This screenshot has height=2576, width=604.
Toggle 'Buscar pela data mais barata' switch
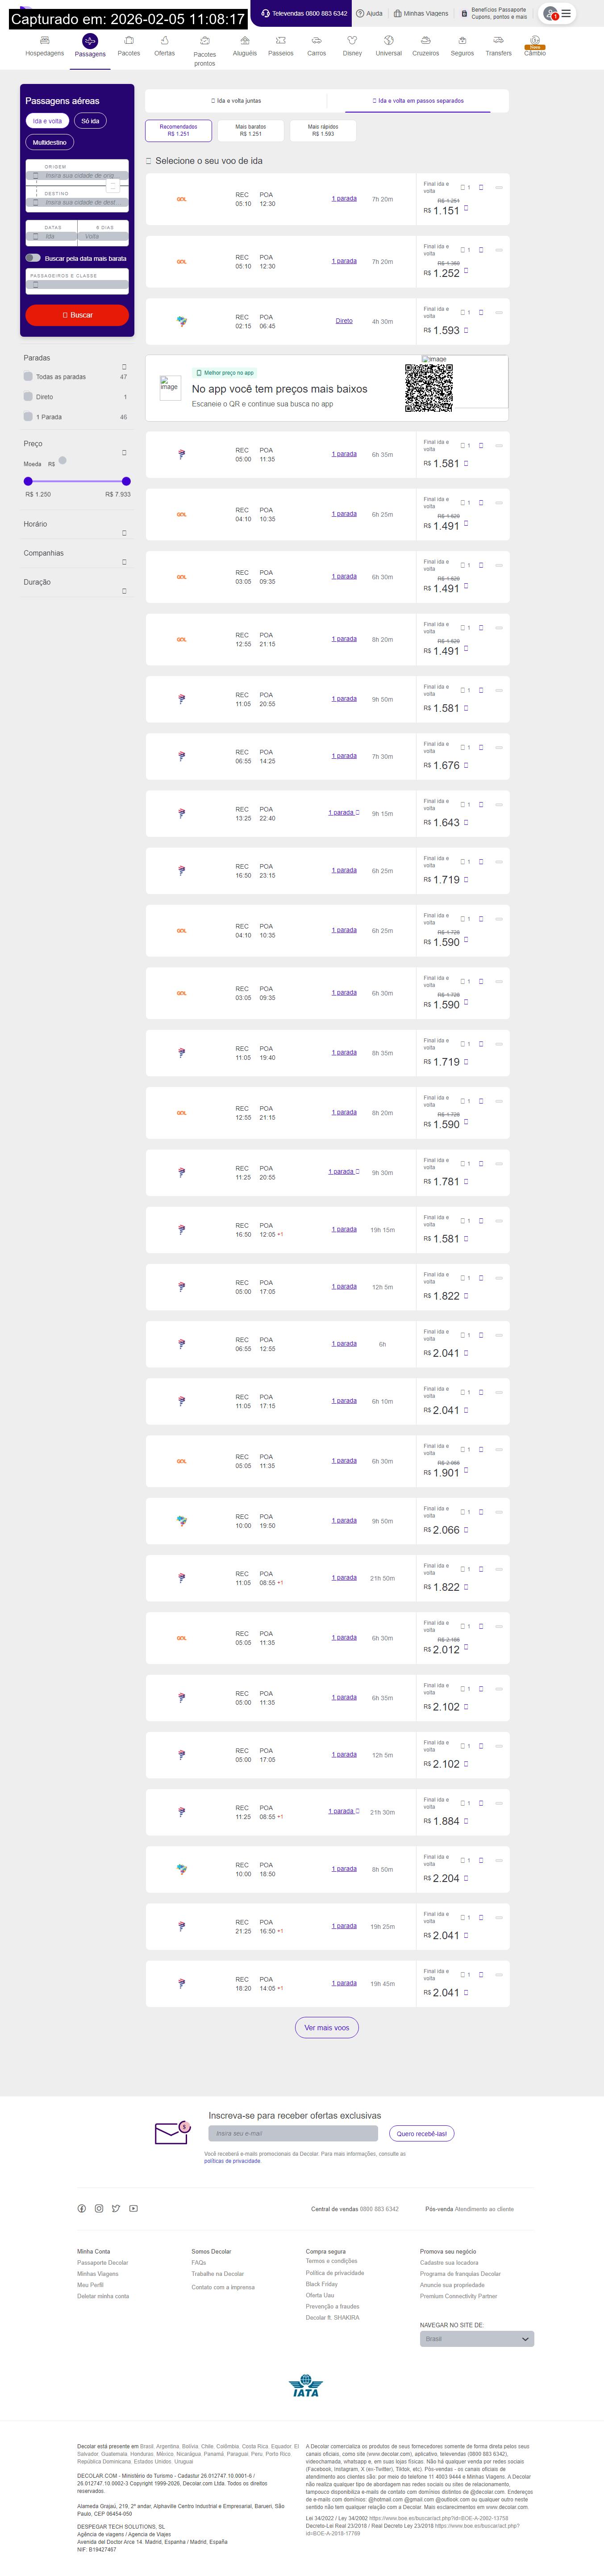33,258
